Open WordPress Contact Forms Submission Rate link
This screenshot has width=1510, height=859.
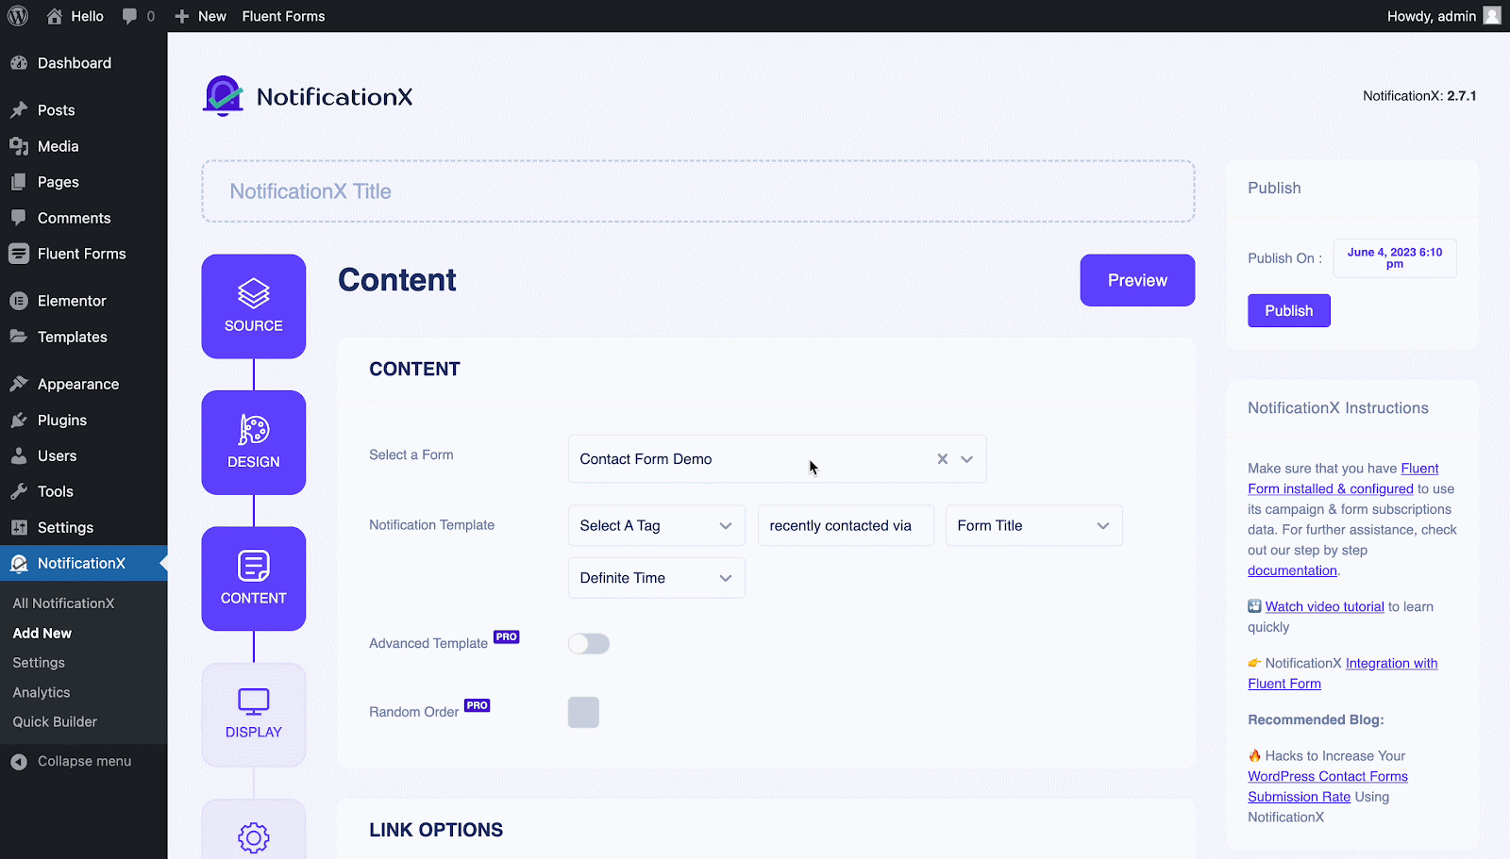[1328, 786]
